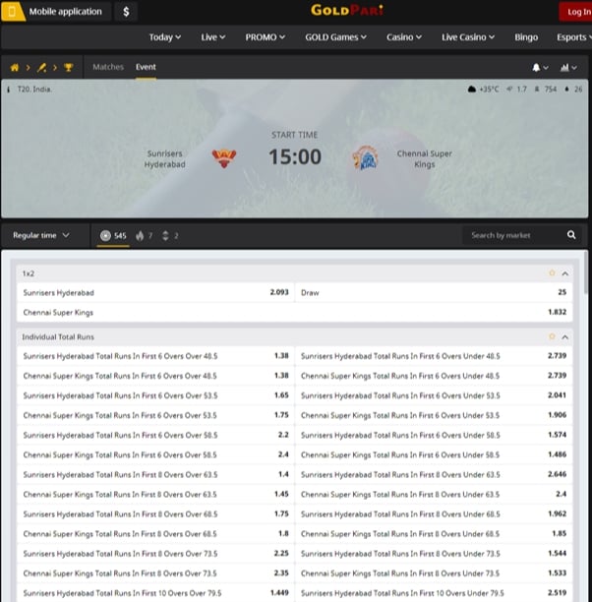Click the Chennai Super Kings team logo
The width and height of the screenshot is (592, 602).
pyautogui.click(x=365, y=157)
